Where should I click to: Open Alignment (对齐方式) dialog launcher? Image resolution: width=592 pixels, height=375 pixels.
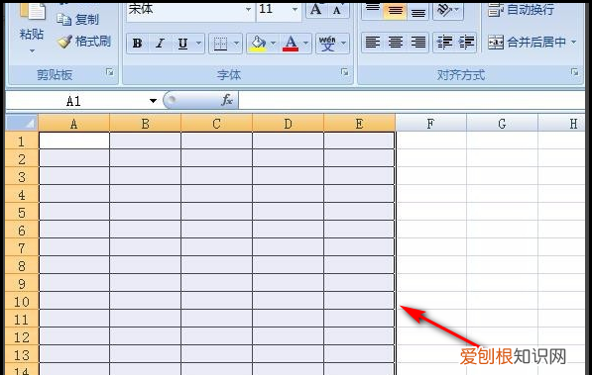coord(574,72)
